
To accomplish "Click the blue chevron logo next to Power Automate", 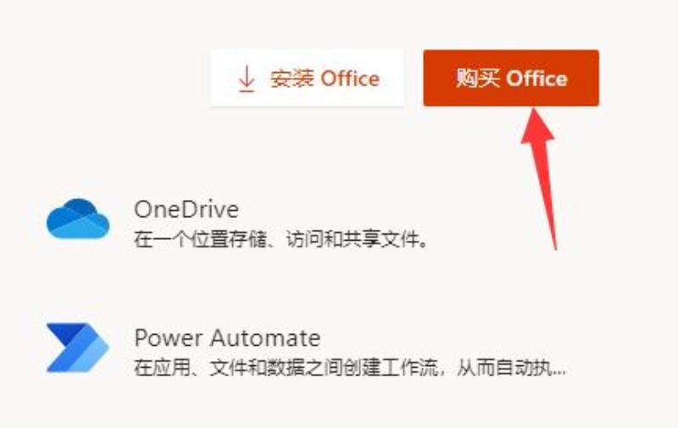I will (x=77, y=347).
